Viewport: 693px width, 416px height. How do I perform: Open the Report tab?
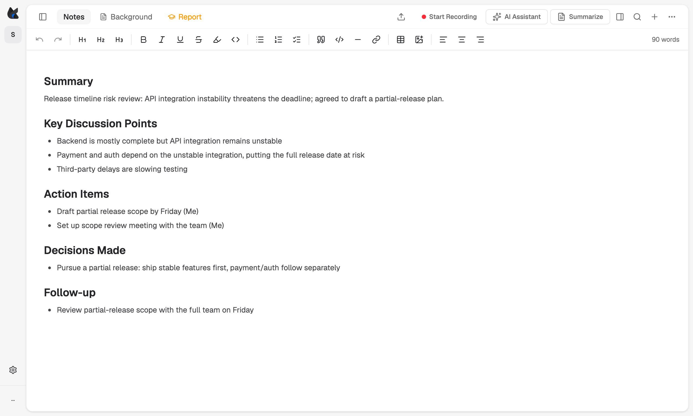coord(185,17)
